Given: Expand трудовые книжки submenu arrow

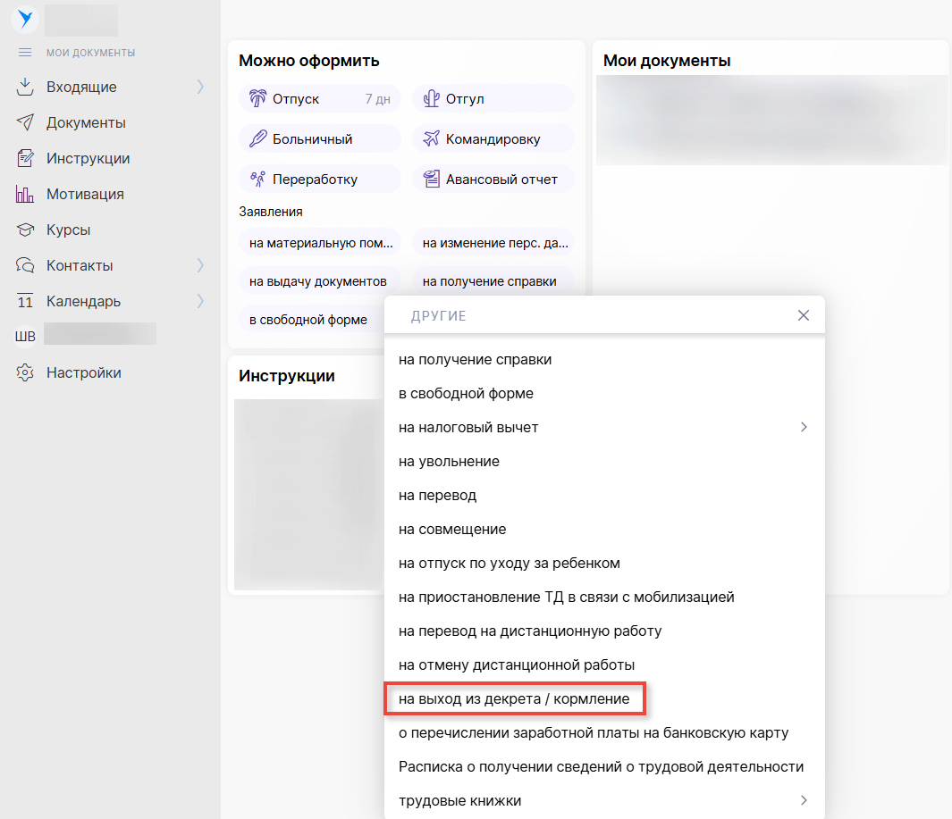Looking at the screenshot, I should (x=803, y=800).
